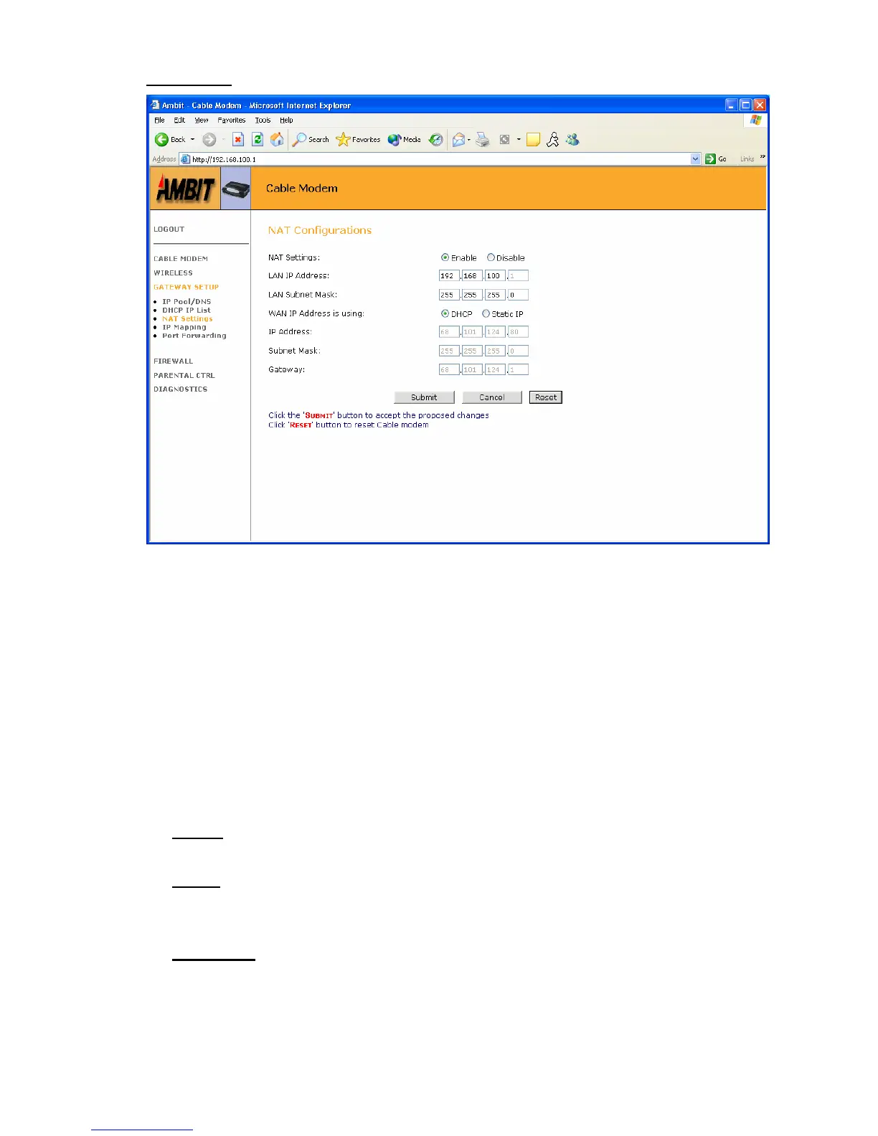Expand the Links toolbar chevron

(763, 157)
